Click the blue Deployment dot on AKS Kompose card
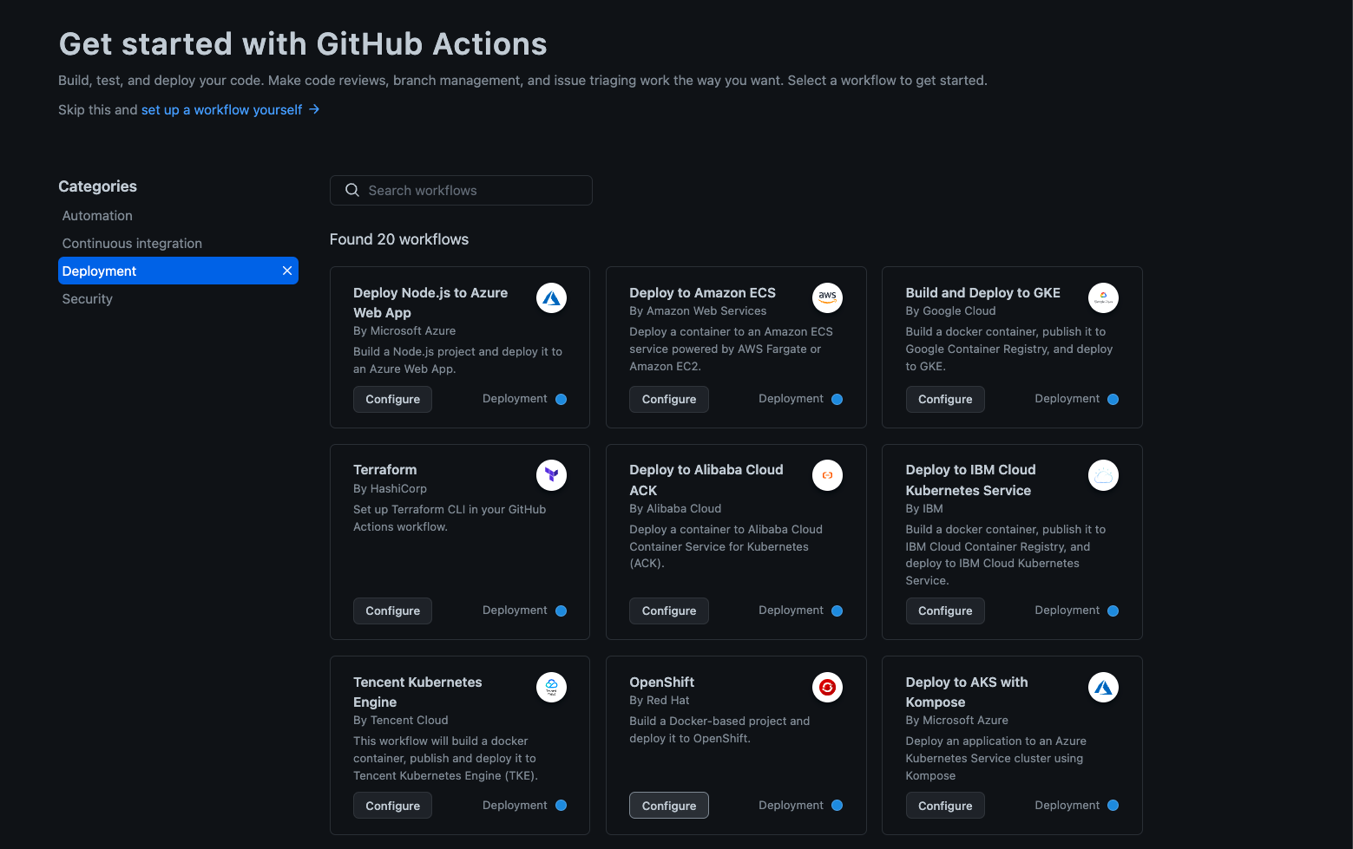Viewport: 1353px width, 849px height. [x=1113, y=806]
